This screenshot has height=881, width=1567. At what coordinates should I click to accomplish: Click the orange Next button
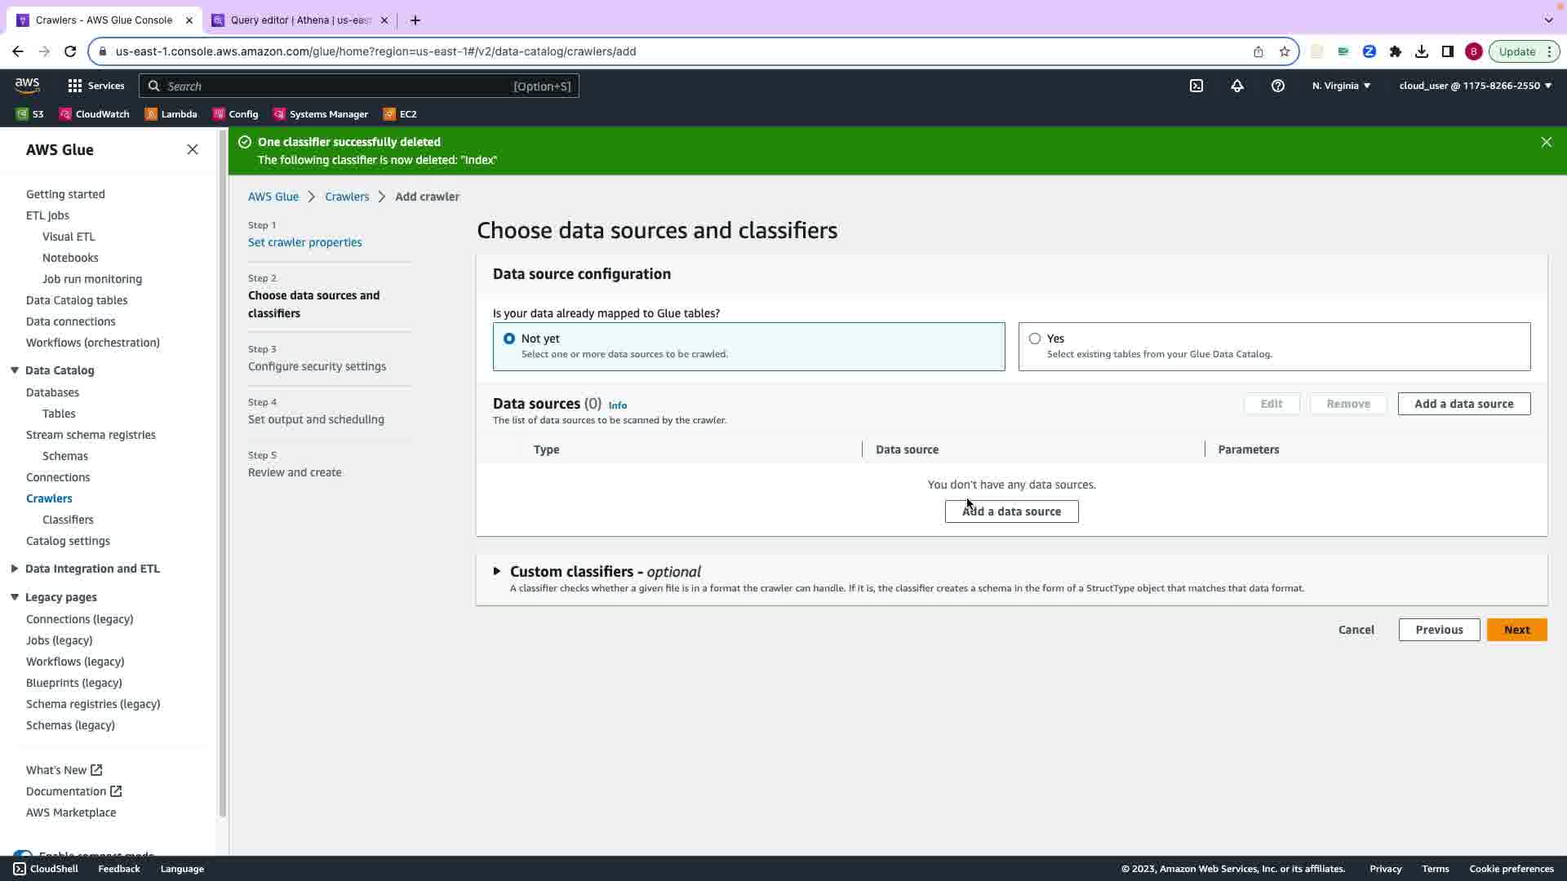[x=1516, y=630]
